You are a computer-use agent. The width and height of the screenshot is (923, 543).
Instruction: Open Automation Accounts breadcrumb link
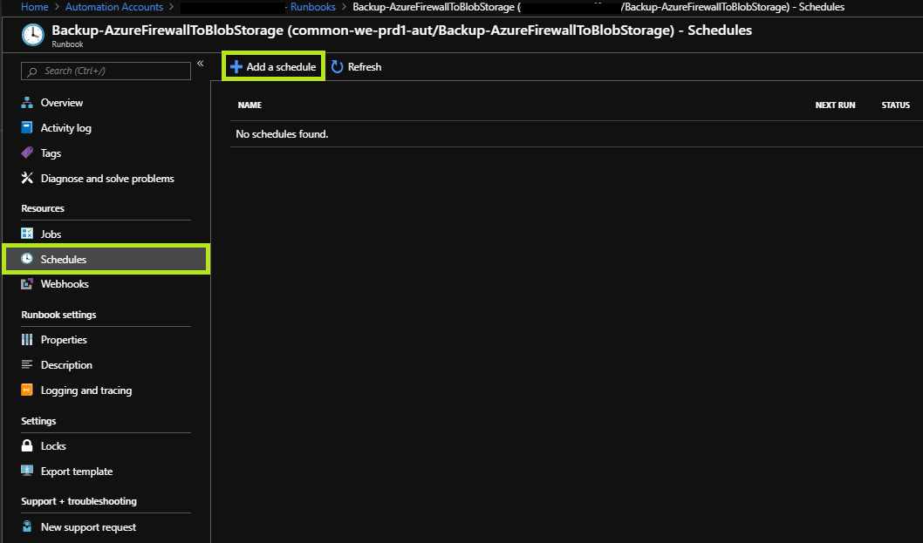(x=114, y=7)
